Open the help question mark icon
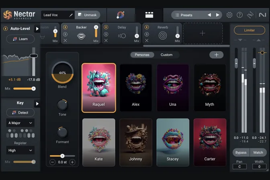This screenshot has width=270, height=180. click(239, 15)
